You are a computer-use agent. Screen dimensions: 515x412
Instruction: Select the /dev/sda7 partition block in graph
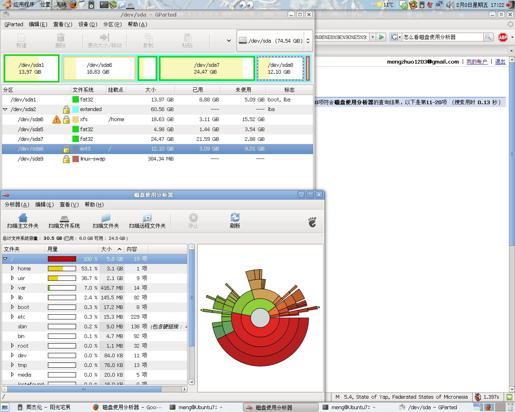207,68
